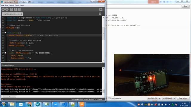Screen dimensions: 191x107
Task: Click the delay(500) code line
Action: coord(17,56)
